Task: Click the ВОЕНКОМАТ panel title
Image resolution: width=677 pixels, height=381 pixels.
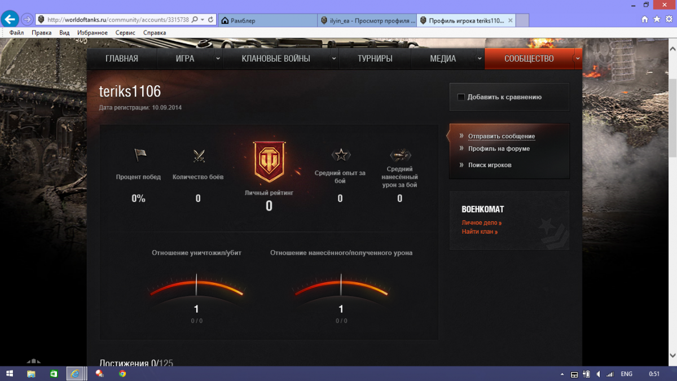Action: (483, 209)
